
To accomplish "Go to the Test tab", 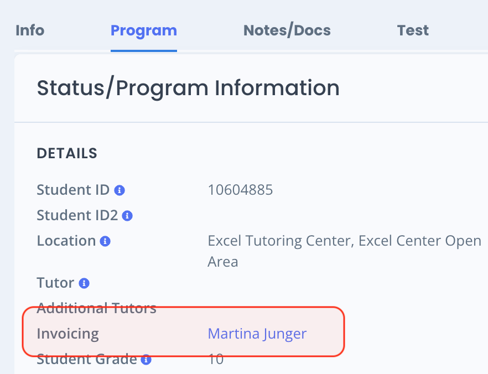I will (413, 30).
